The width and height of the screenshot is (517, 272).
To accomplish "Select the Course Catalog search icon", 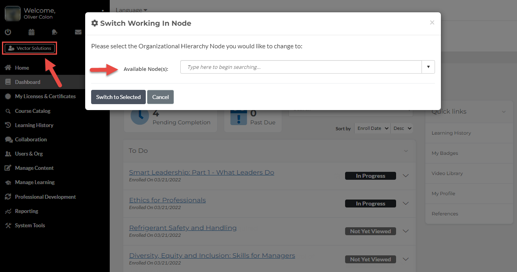I will click(7, 111).
